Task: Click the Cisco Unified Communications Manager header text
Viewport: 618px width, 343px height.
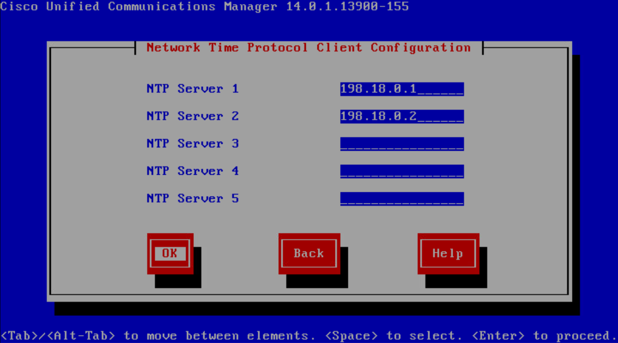Action: point(138,6)
